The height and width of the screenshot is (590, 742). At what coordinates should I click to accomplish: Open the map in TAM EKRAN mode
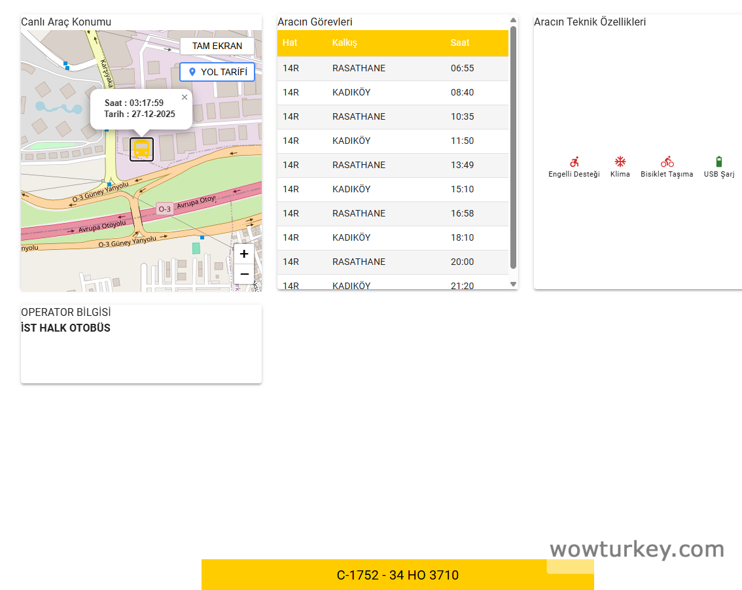tap(217, 46)
